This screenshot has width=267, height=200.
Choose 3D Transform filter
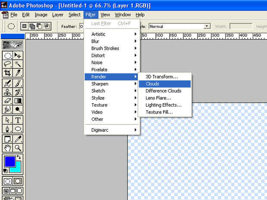[x=165, y=77]
